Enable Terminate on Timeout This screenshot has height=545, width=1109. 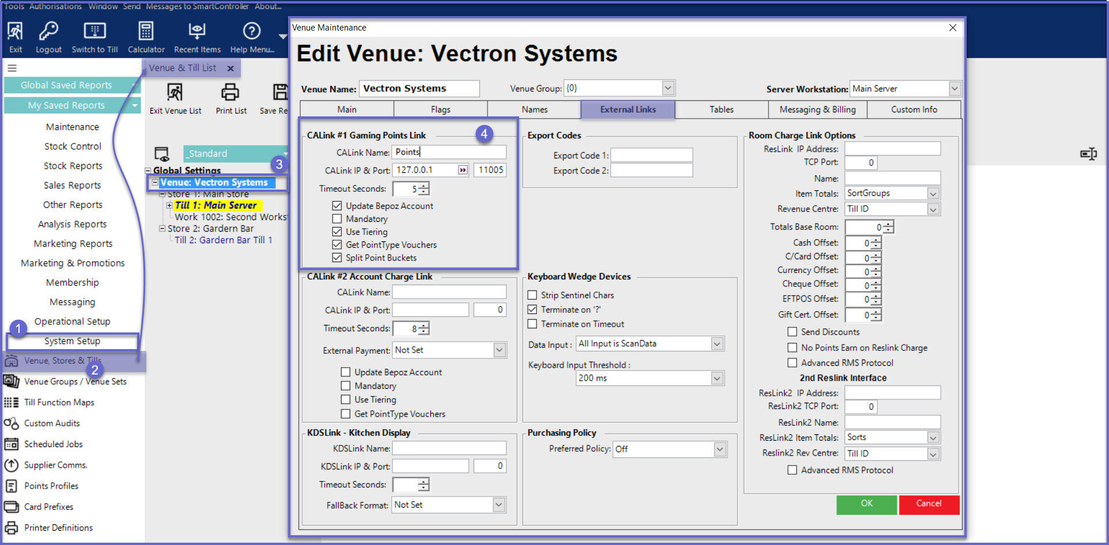[532, 324]
